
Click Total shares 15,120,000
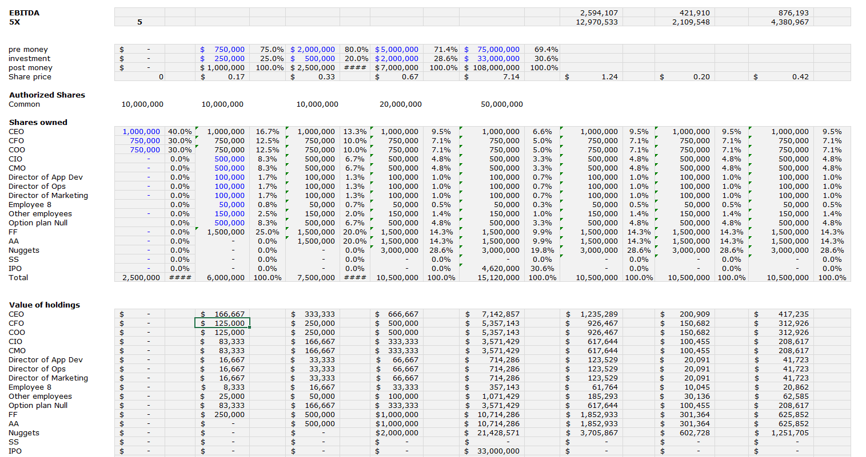pos(498,278)
